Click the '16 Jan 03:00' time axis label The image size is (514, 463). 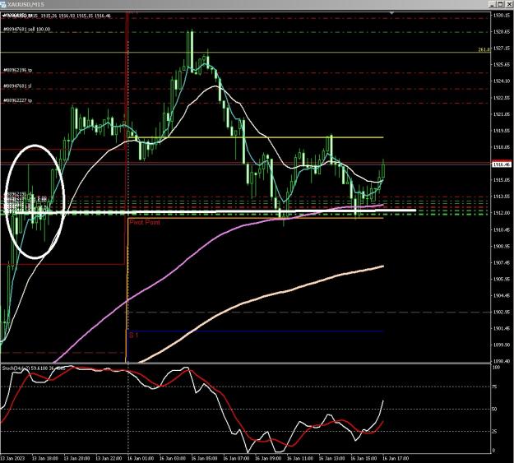pos(173,458)
